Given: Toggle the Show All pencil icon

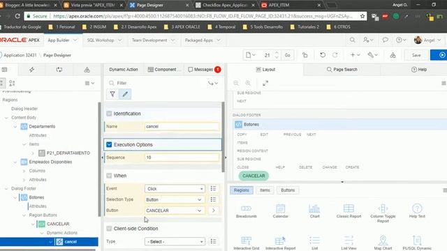Looking at the screenshot, I should (x=125, y=94).
